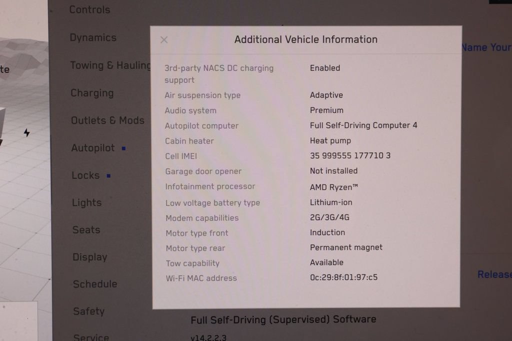The width and height of the screenshot is (512, 341).
Task: Open the Safety settings menu
Action: 89,311
